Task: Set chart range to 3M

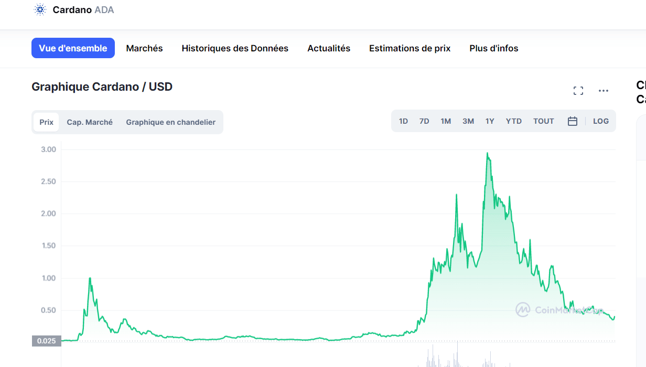Action: pyautogui.click(x=468, y=121)
